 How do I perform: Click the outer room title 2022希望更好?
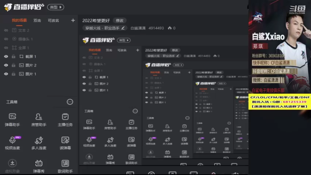tap(96, 21)
